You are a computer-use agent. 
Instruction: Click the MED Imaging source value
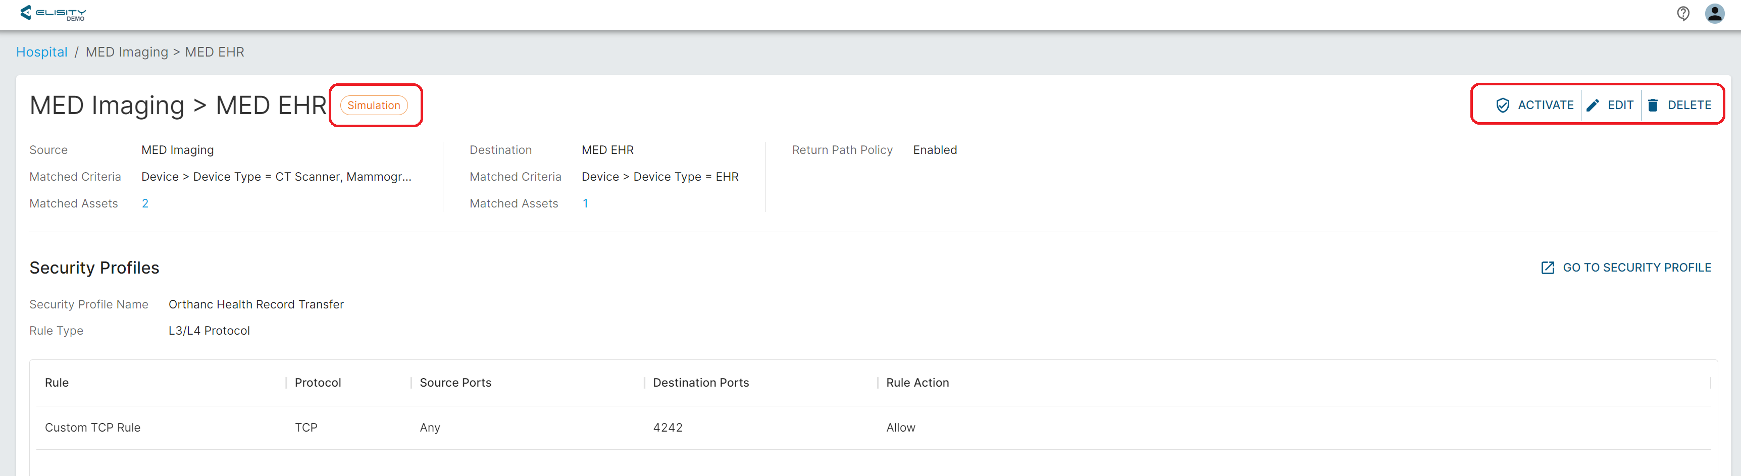tap(178, 150)
